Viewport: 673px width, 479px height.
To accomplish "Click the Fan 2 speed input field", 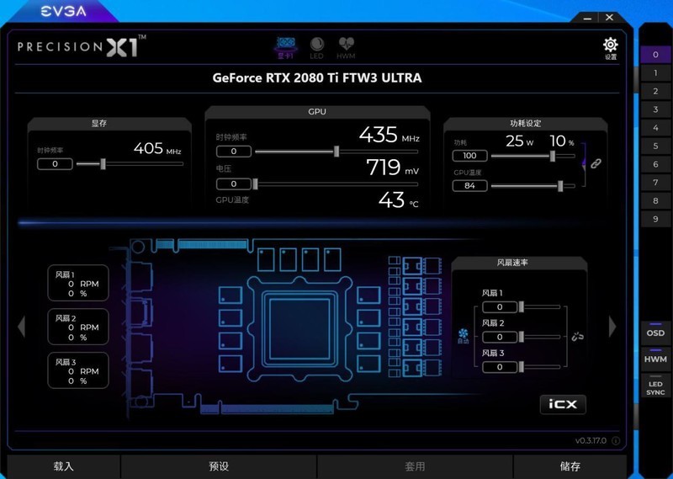I will click(500, 338).
